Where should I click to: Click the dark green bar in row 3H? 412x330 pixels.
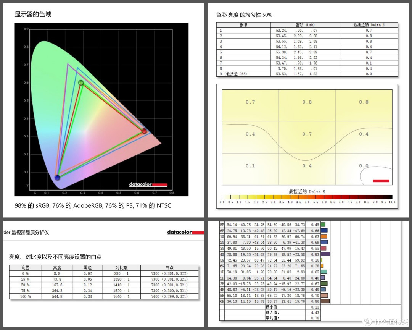pyautogui.click(x=324, y=284)
